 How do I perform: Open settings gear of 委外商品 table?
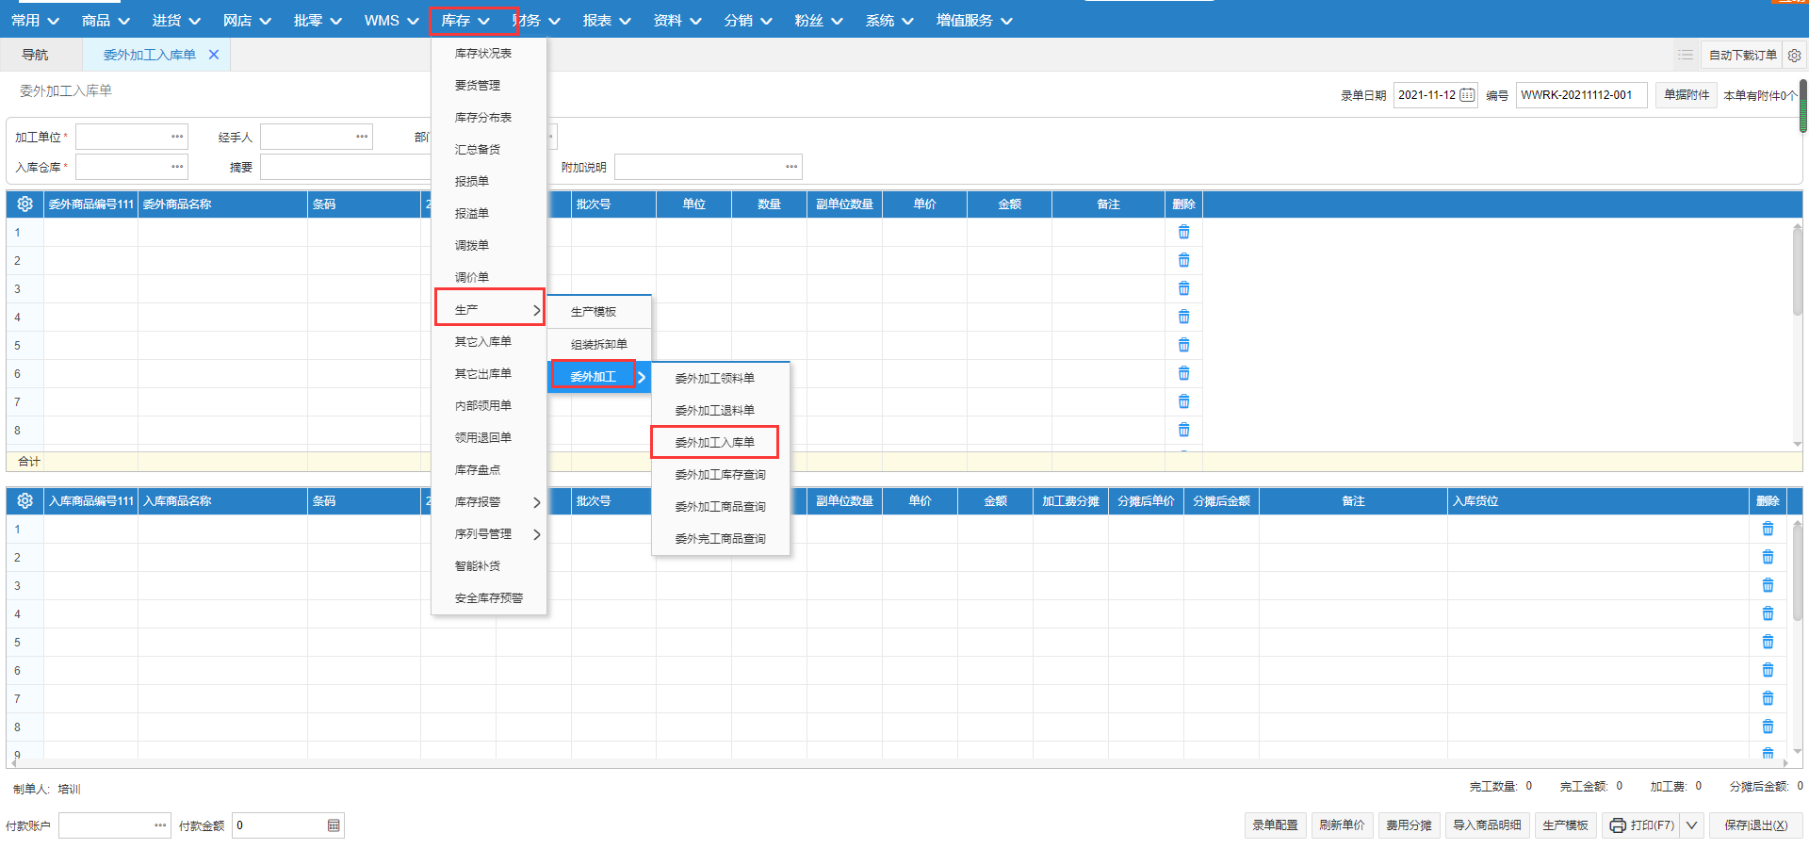pos(25,204)
